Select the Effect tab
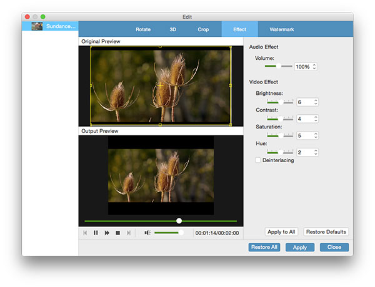Screen dimensions: 375x287 click(239, 29)
